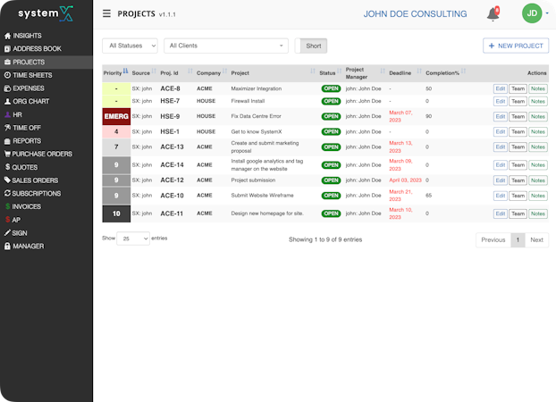Click the Time Sheets clock icon
The height and width of the screenshot is (402, 556).
click(x=7, y=75)
